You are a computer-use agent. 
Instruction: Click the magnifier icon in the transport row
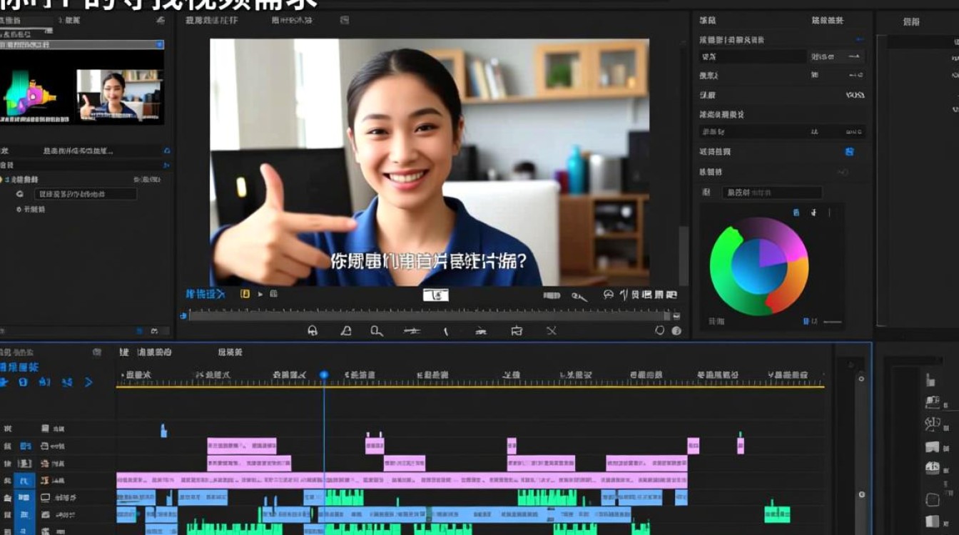[377, 331]
